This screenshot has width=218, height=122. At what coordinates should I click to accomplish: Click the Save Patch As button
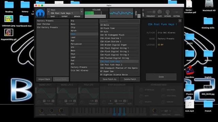coord(109,79)
